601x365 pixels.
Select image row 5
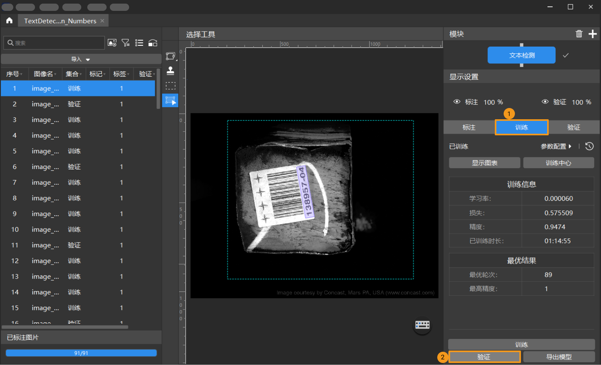(78, 151)
